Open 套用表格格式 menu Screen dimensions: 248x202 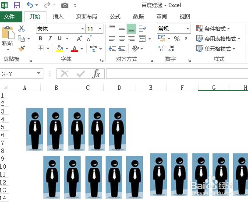point(218,39)
